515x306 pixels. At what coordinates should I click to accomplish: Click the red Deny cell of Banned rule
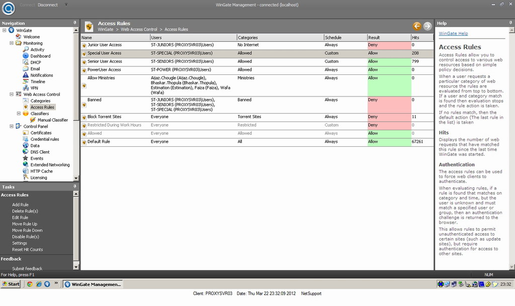tap(389, 105)
